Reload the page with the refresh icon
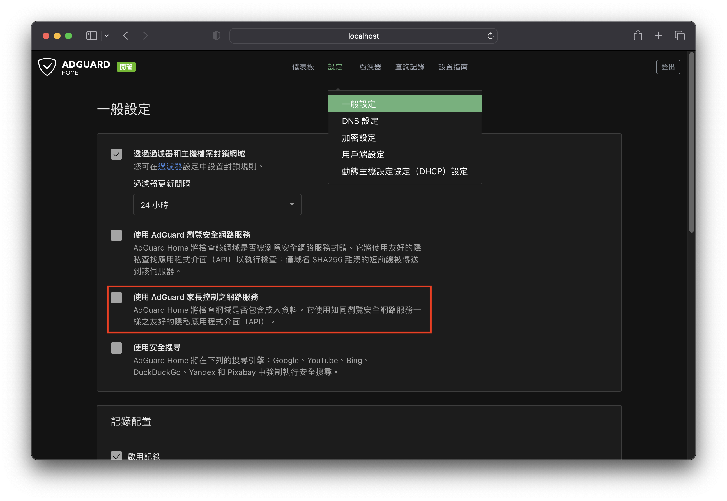727x501 pixels. (490, 36)
